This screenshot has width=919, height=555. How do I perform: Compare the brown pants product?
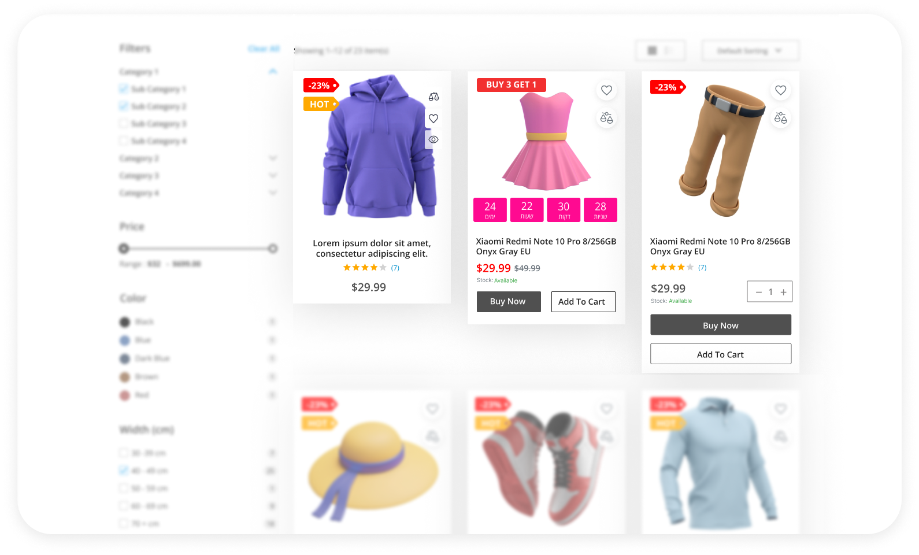[780, 119]
